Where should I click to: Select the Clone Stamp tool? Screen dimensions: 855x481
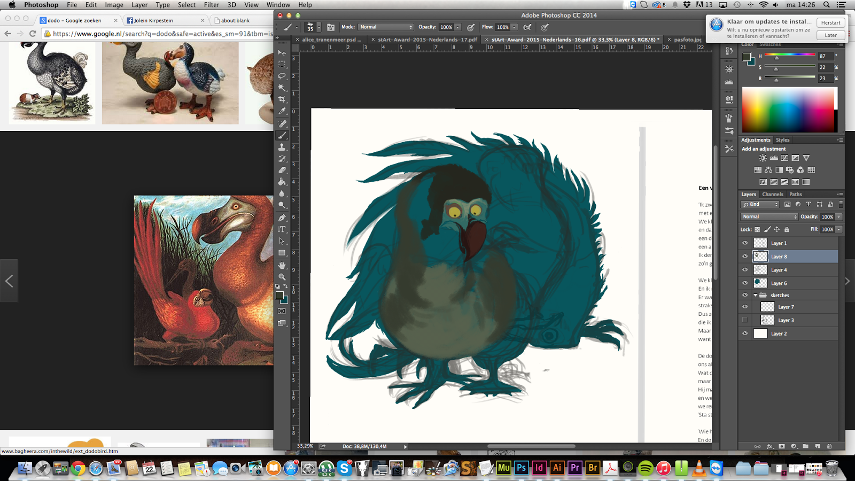[x=282, y=147]
